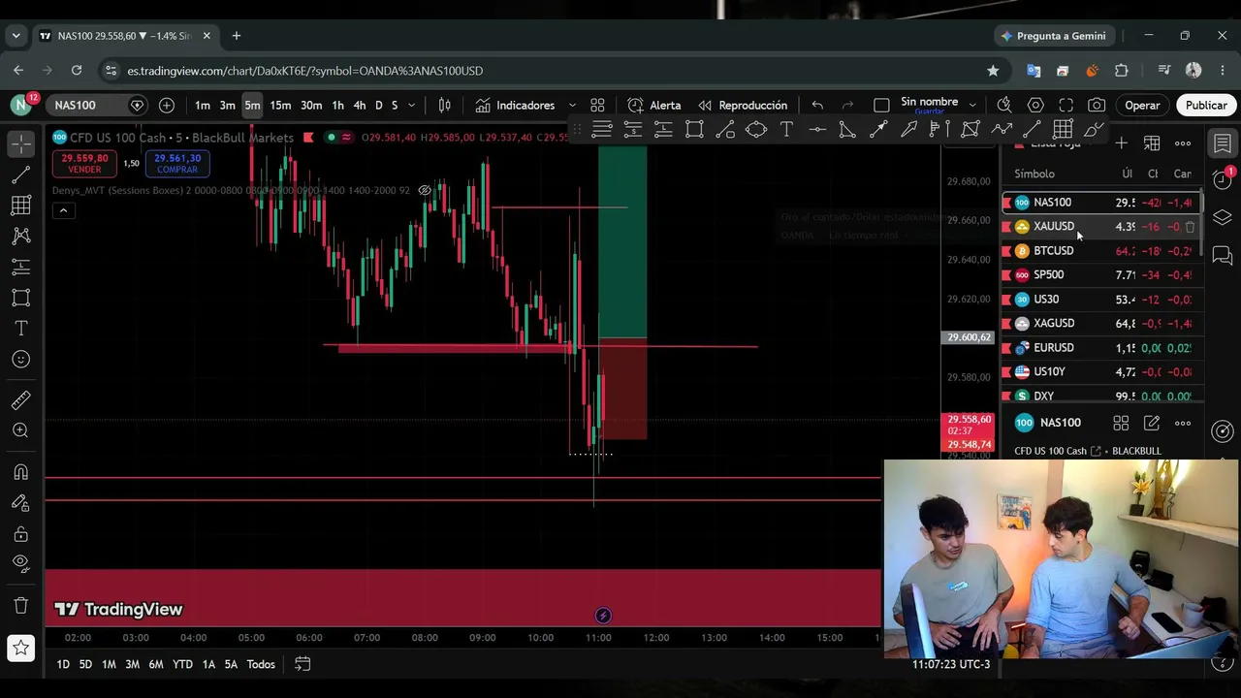The image size is (1241, 698).
Task: Select the ruler measure tool
Action: (x=20, y=400)
